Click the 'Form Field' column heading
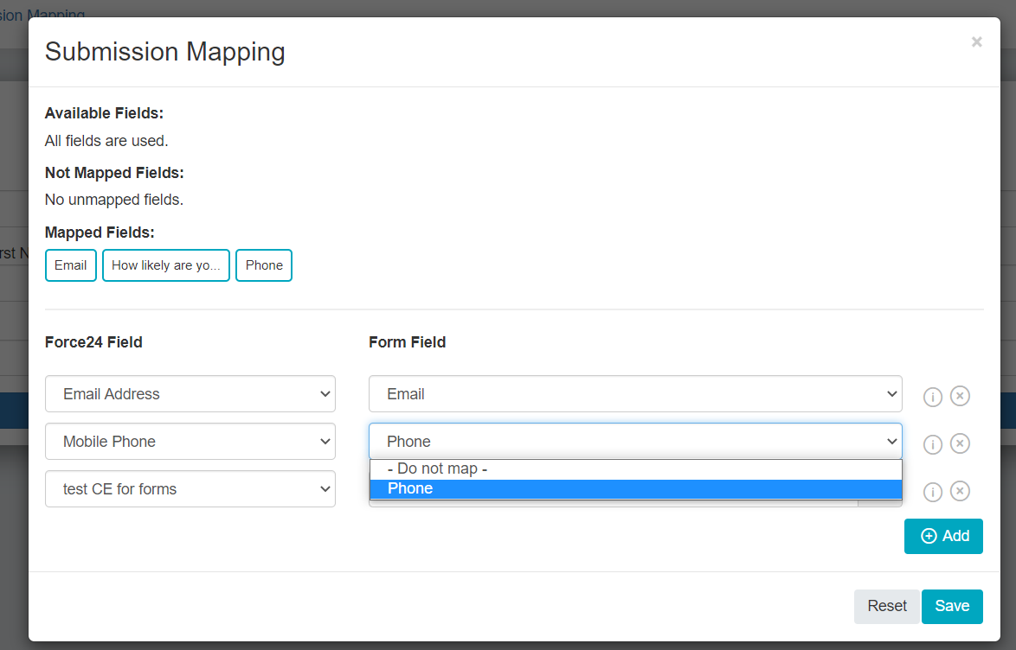 (407, 341)
